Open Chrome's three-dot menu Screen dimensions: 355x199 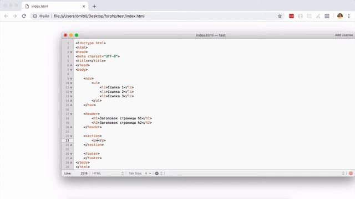pyautogui.click(x=349, y=16)
